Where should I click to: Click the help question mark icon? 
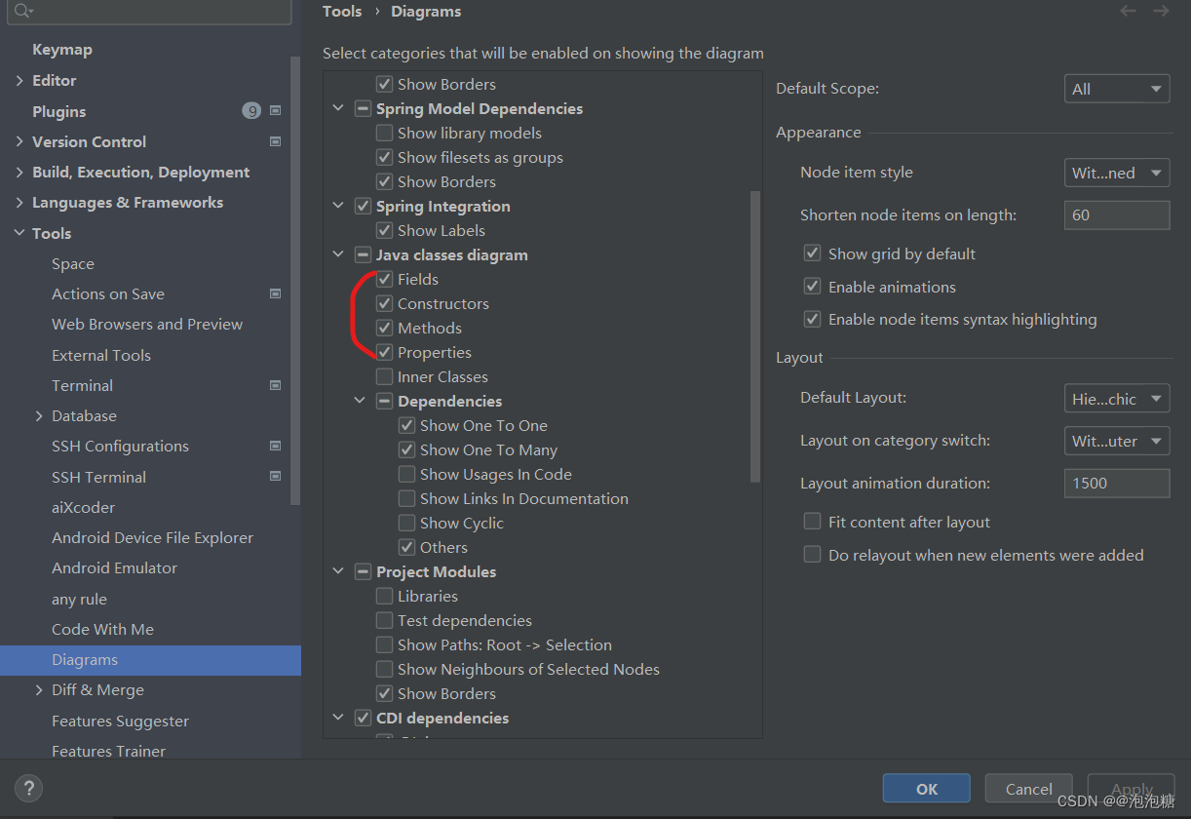[x=27, y=788]
